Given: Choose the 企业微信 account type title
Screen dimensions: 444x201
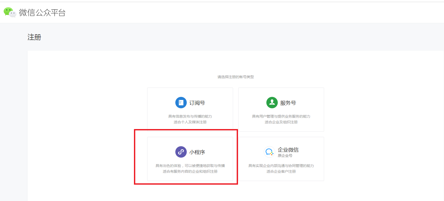Looking at the screenshot, I should tap(288, 150).
